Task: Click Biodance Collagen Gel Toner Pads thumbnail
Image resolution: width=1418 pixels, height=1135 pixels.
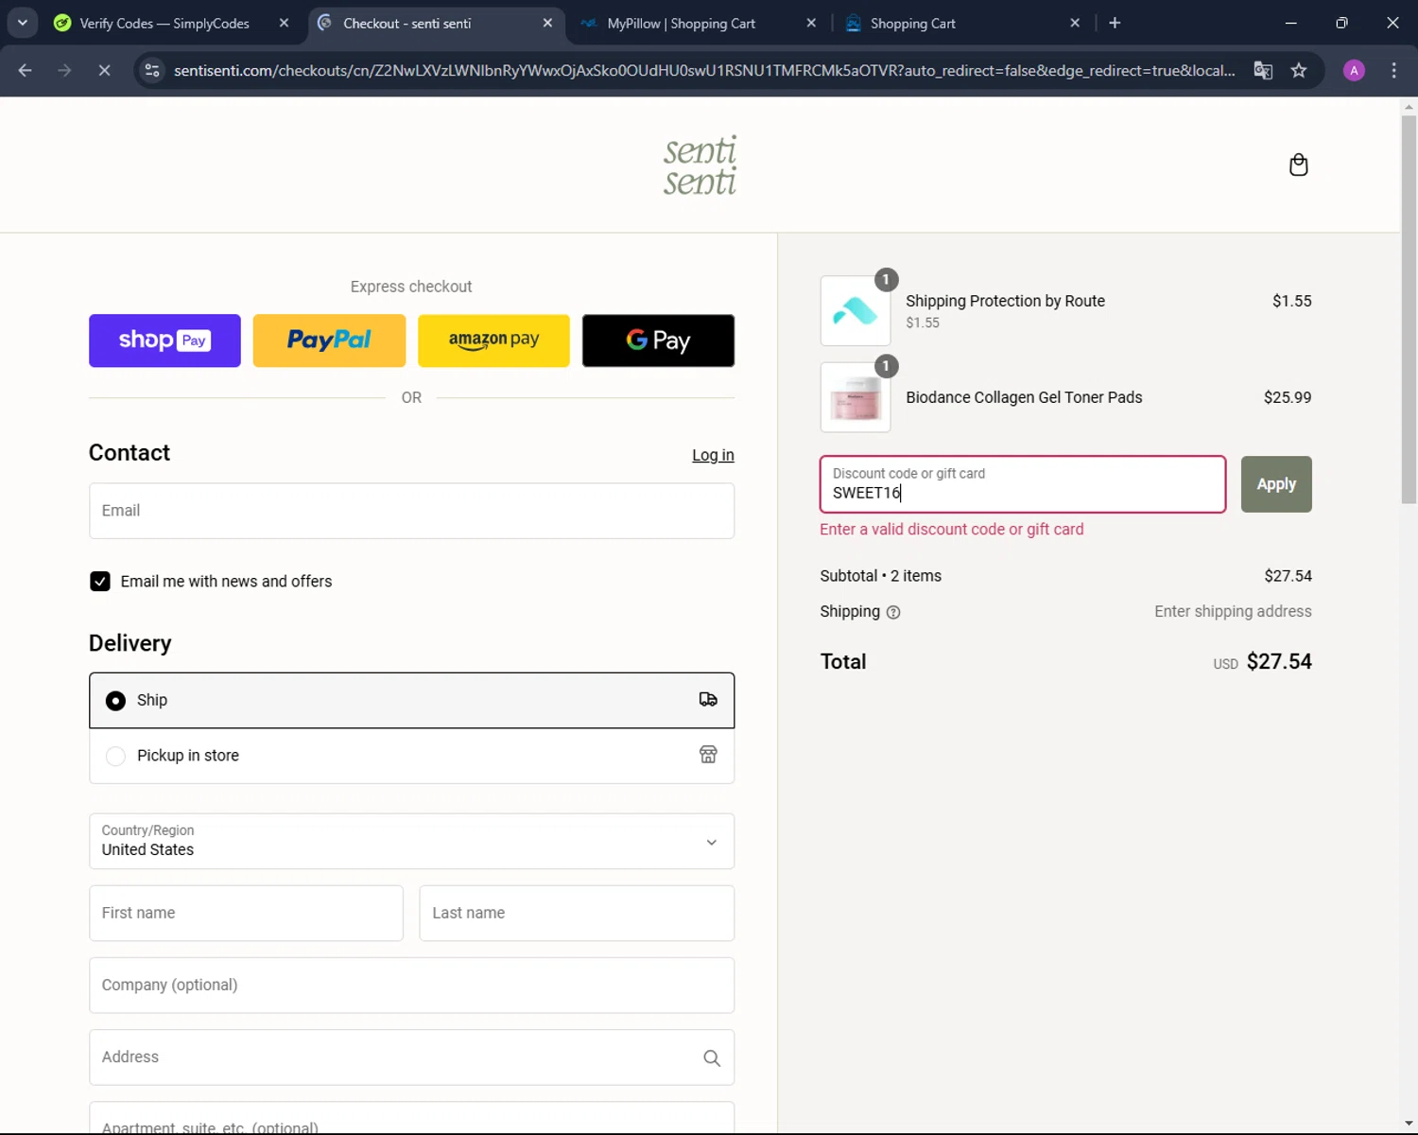Action: coord(856,397)
